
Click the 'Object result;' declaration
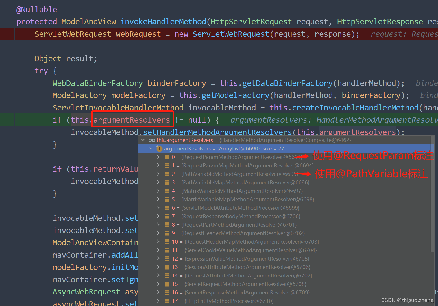66,59
